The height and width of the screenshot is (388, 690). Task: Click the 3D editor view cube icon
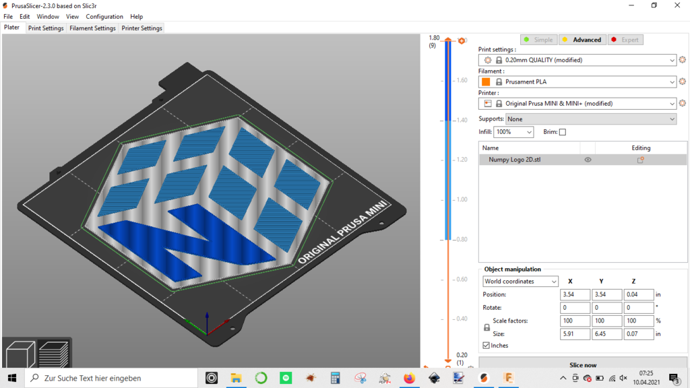(20, 354)
